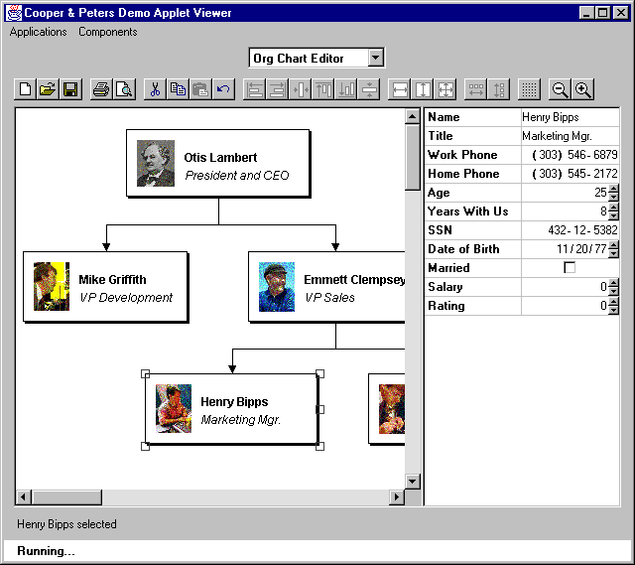
Task: Click the Print icon
Action: point(100,89)
